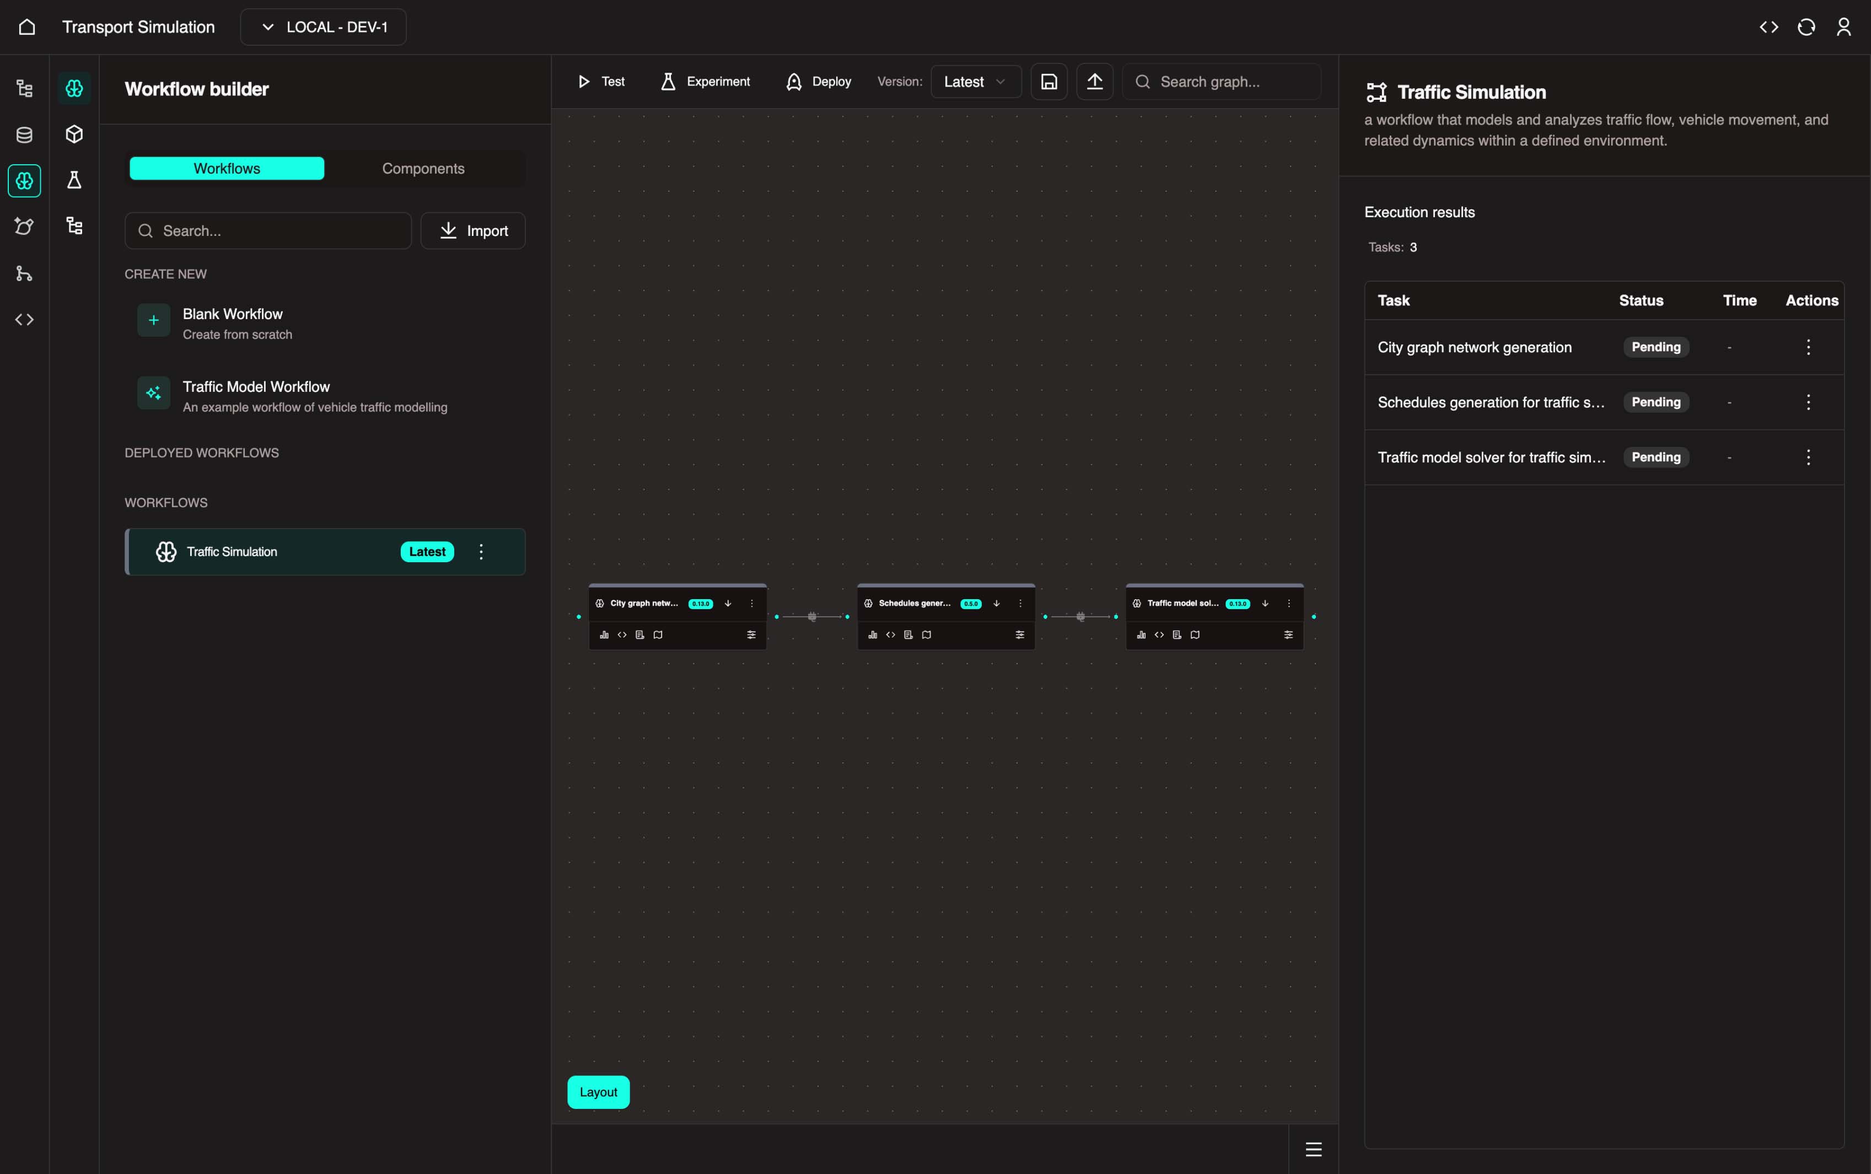
Task: Click the download arrow on Schedules generation node
Action: pos(996,604)
